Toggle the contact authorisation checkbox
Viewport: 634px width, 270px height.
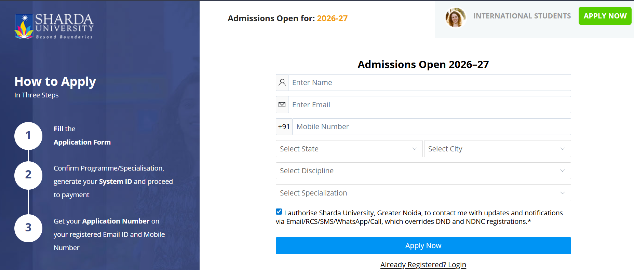click(x=279, y=212)
